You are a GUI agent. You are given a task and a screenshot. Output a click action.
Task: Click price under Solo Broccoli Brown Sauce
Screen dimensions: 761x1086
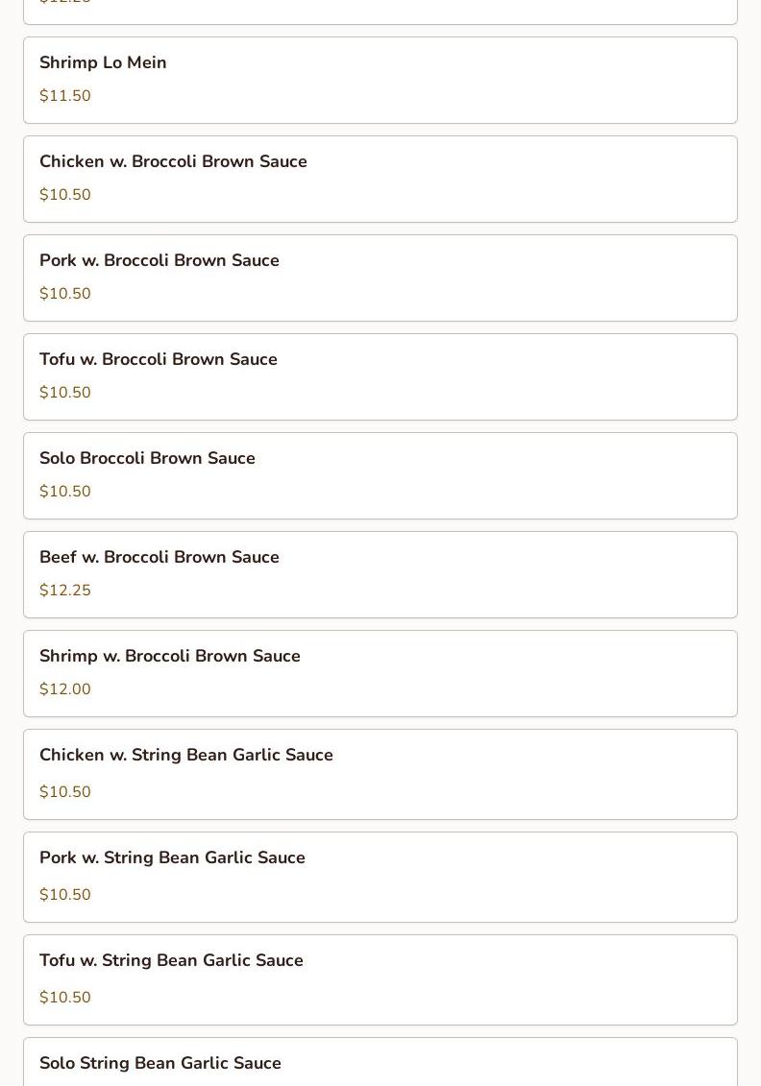click(x=65, y=492)
